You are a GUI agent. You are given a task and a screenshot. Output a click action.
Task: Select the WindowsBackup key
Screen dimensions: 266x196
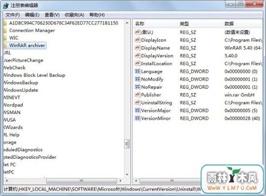[x=21, y=82]
